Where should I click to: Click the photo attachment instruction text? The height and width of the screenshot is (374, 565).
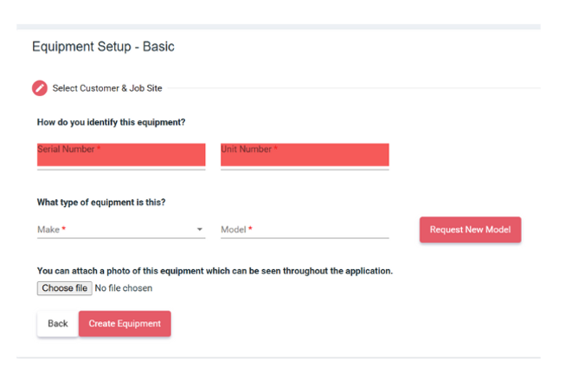pos(215,271)
